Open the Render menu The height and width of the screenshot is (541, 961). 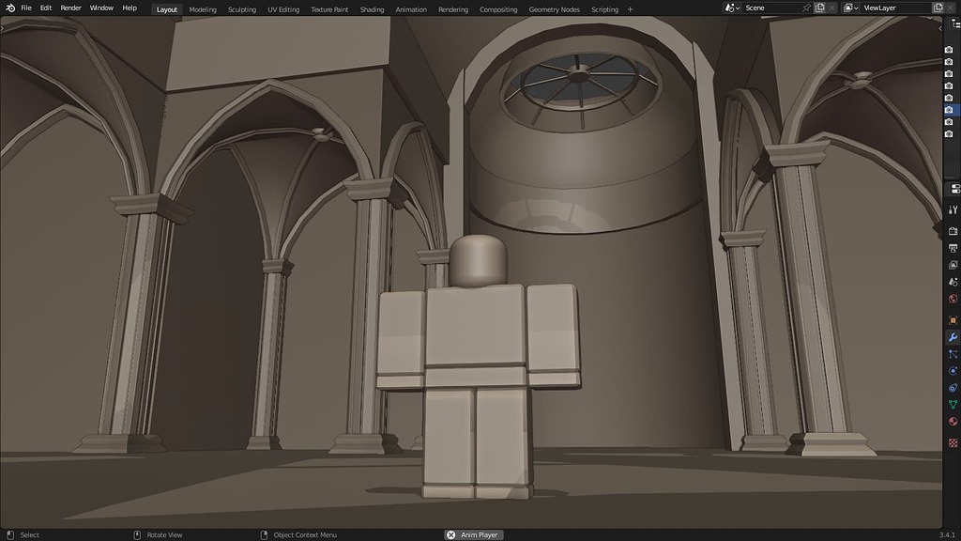[69, 7]
